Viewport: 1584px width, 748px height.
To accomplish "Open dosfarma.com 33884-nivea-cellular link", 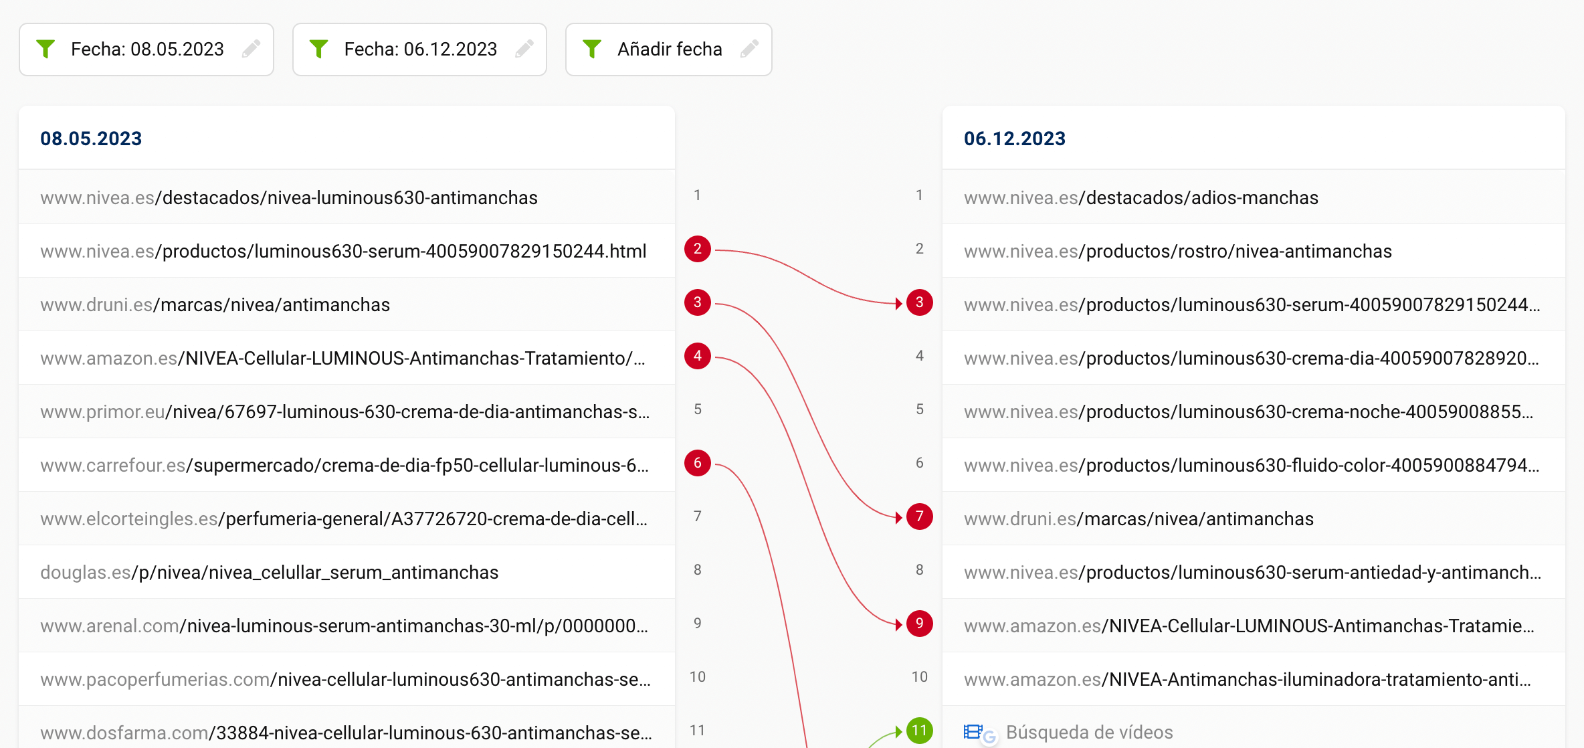I will tap(346, 733).
